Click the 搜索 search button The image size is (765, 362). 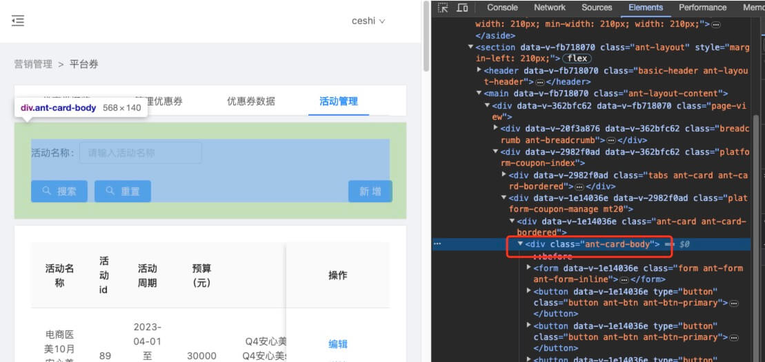click(x=59, y=191)
